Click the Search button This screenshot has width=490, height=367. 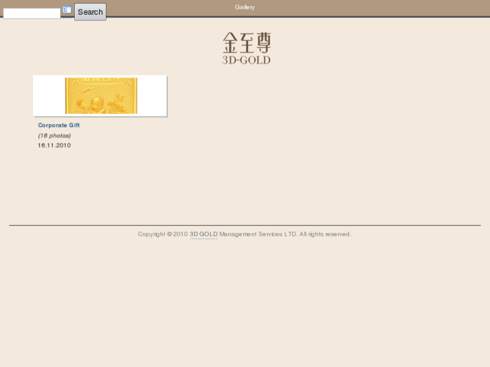90,12
